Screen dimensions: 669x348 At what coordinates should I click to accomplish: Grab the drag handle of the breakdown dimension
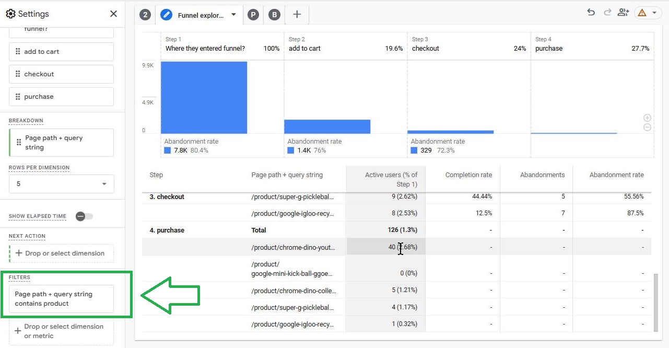pos(19,143)
